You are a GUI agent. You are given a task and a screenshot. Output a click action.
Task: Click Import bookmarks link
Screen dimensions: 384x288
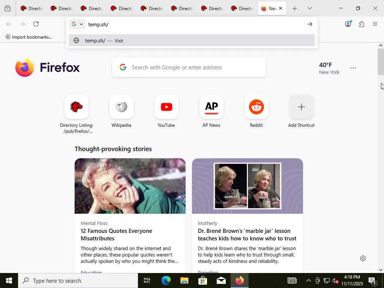(28, 37)
